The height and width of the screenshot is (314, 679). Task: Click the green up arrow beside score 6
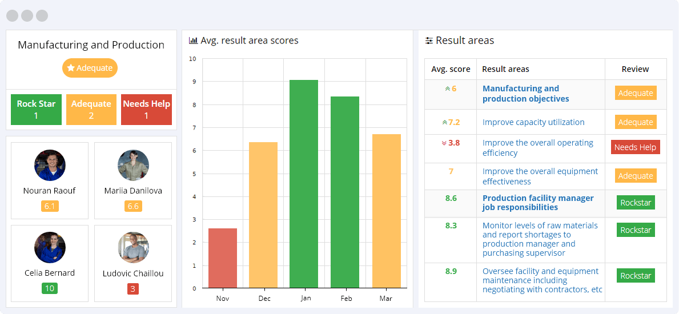(x=447, y=88)
